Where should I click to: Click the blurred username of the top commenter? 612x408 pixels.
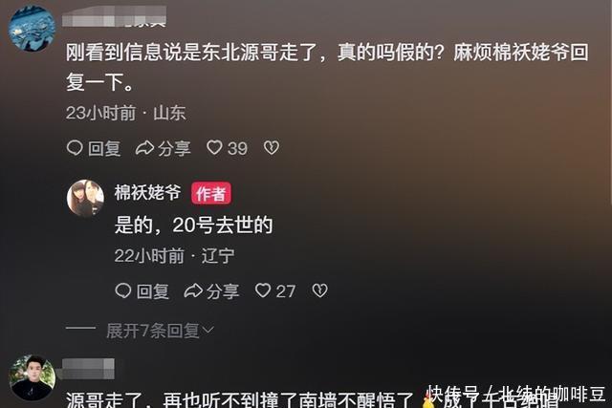click(x=114, y=16)
